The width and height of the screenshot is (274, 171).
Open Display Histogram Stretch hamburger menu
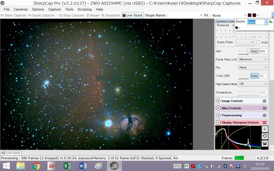click(x=265, y=123)
